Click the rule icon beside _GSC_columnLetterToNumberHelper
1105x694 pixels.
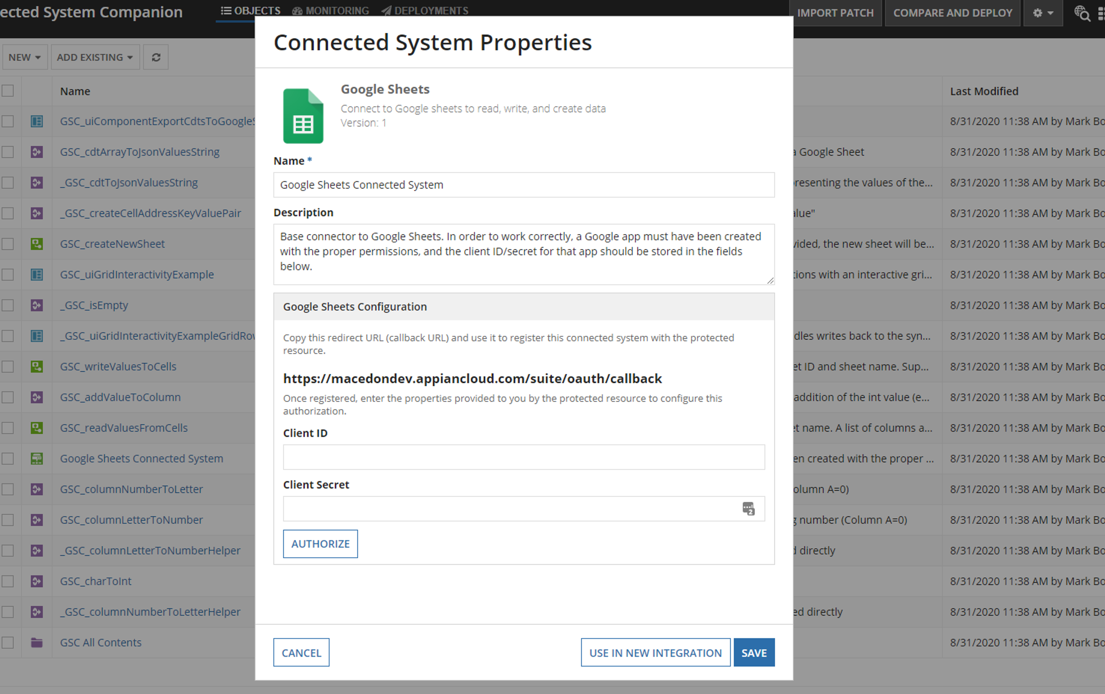tap(37, 551)
